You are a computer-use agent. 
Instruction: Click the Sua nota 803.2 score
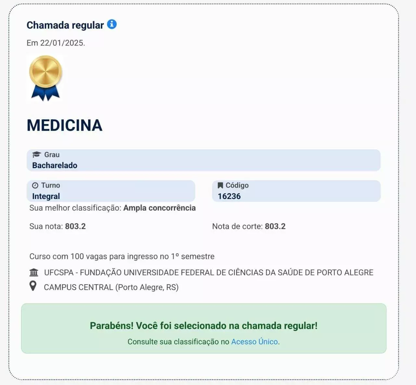coord(75,226)
